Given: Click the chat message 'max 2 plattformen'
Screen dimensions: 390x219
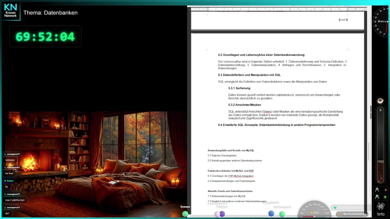Looking at the screenshot, I should coord(14,200).
